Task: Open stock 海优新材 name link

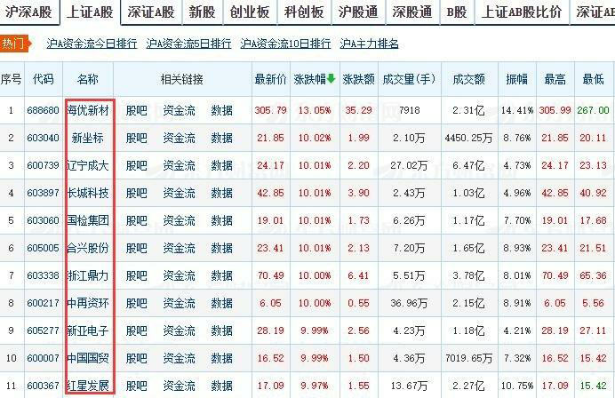Action: tap(88, 110)
